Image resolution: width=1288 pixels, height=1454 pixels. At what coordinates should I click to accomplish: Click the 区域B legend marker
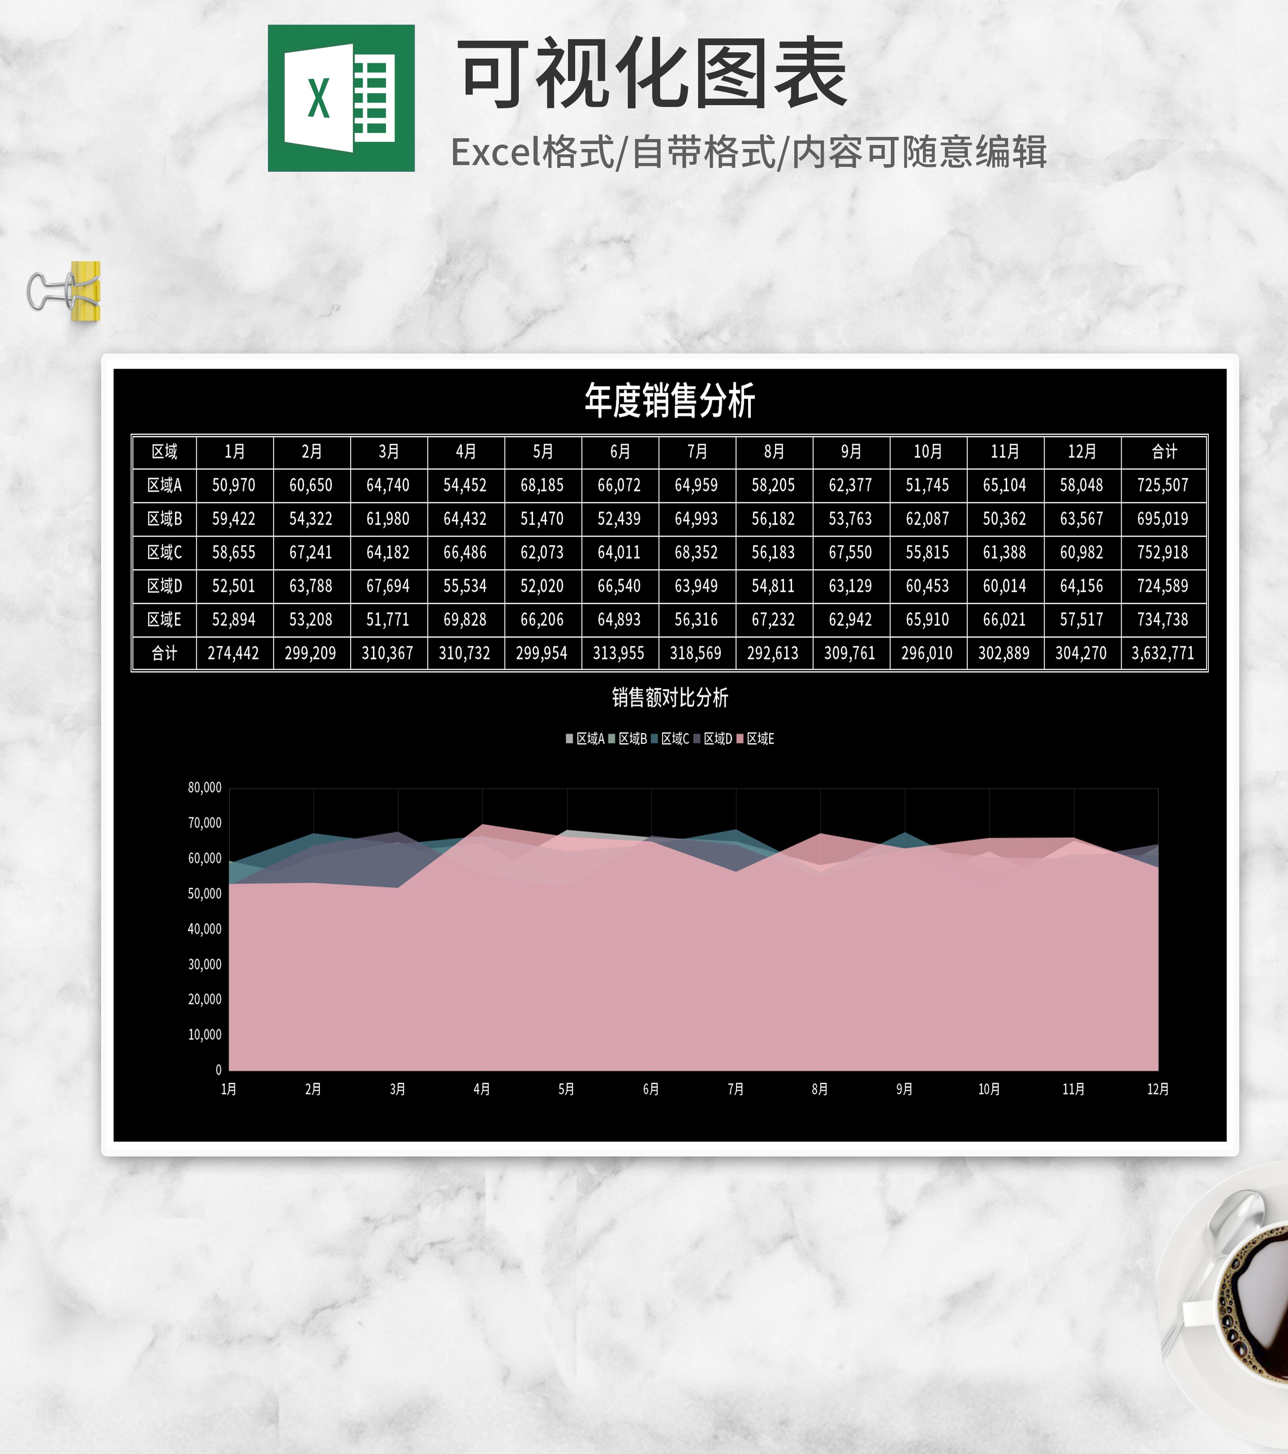tap(612, 738)
